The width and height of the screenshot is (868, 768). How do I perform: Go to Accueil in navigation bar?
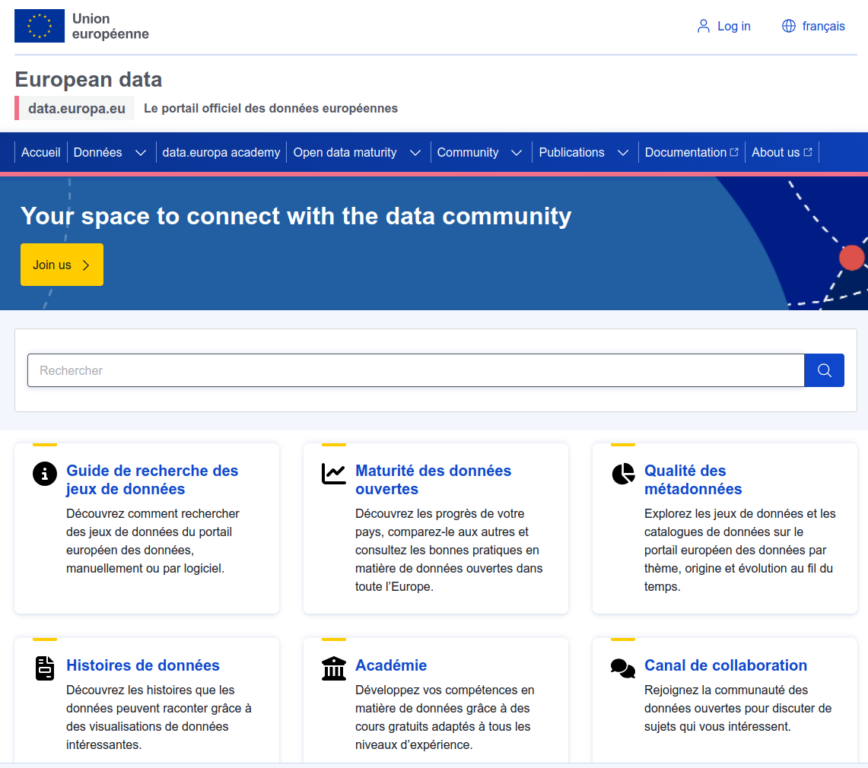(x=41, y=153)
